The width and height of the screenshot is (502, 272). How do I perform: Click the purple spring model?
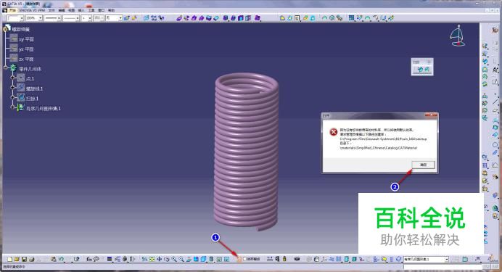coord(246,152)
